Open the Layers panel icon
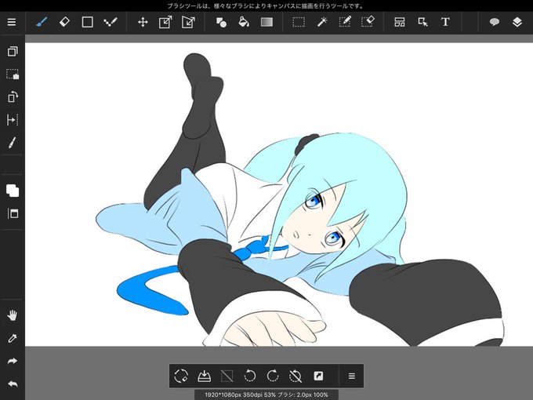 coord(517,23)
